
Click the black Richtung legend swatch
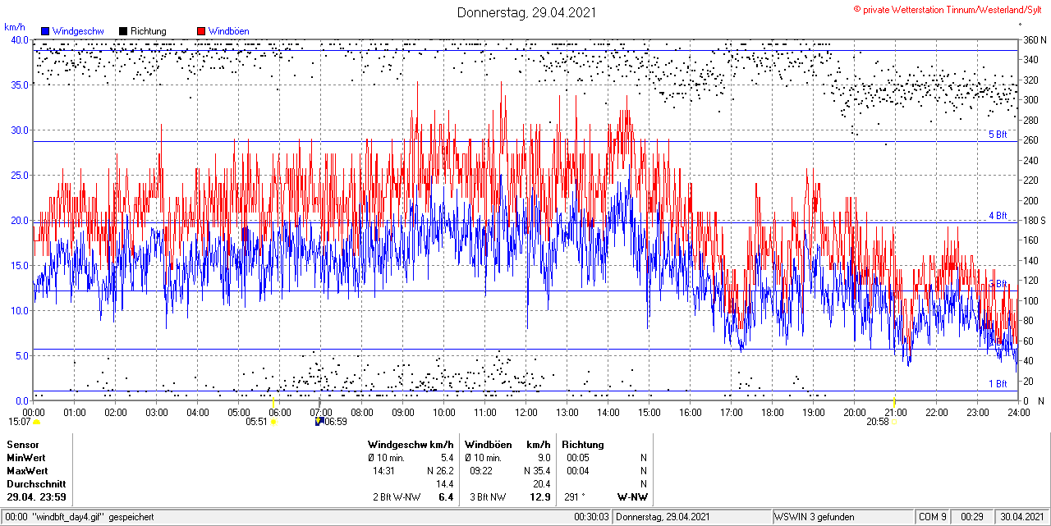123,31
